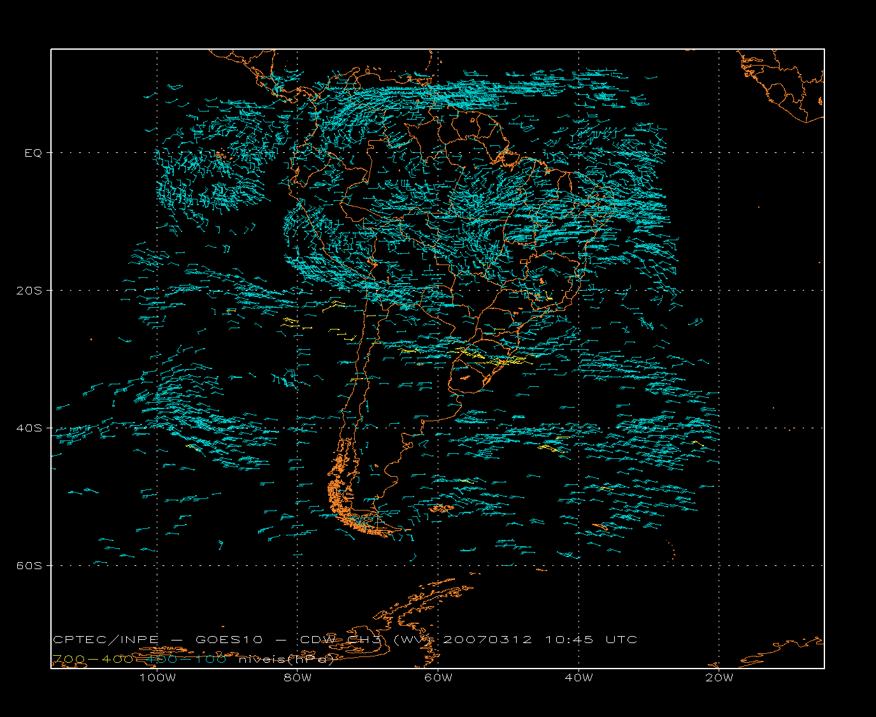Click the 100W longitude label
Image resolution: width=876 pixels, height=717 pixels.
(x=157, y=677)
